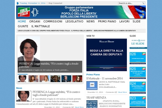Select the fifth slider thumbnail
The image size is (162, 108).
(x=66, y=79)
